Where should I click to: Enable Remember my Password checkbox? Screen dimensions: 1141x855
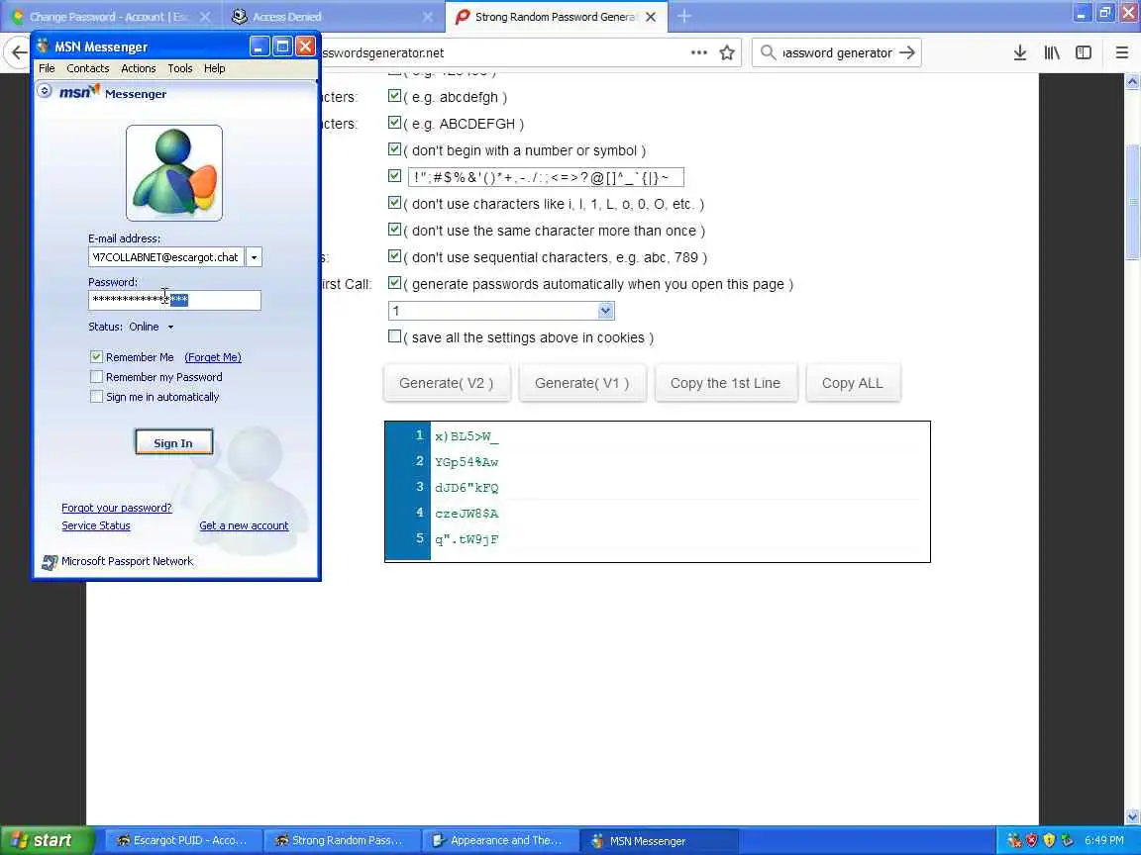[96, 377]
